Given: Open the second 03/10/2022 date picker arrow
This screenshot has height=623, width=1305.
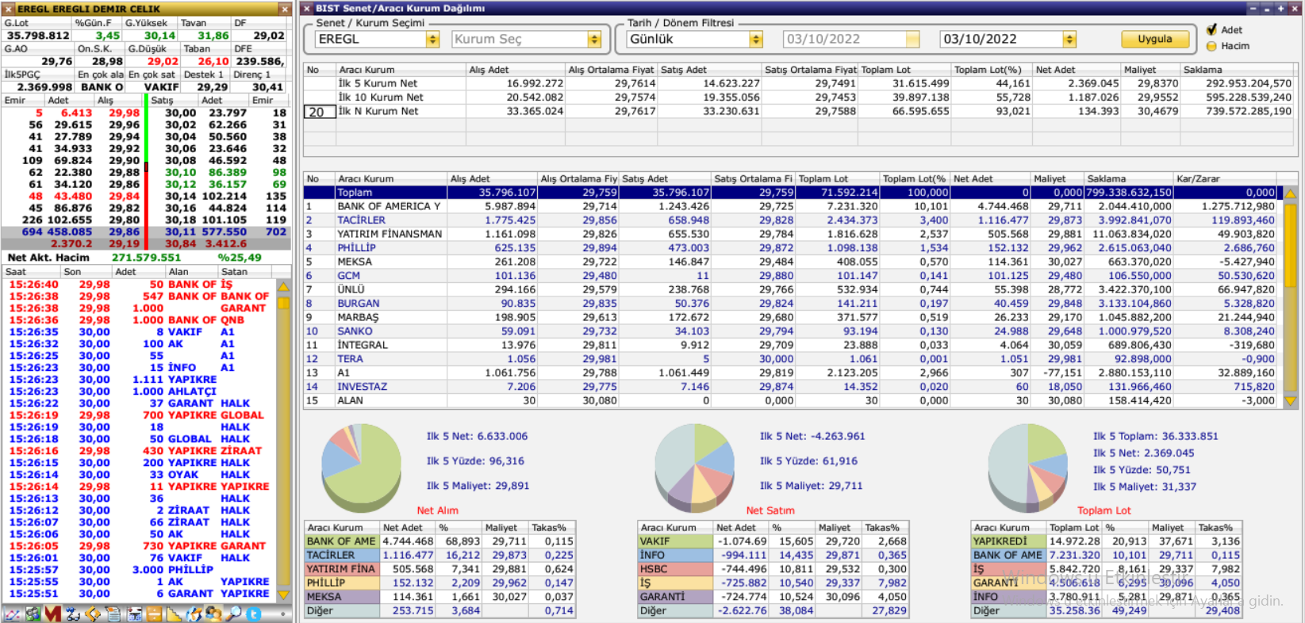Looking at the screenshot, I should point(1069,39).
